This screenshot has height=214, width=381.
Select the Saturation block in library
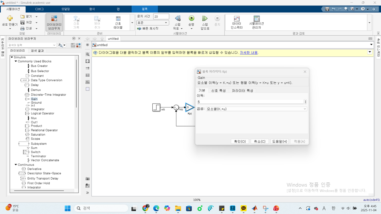tap(38, 135)
